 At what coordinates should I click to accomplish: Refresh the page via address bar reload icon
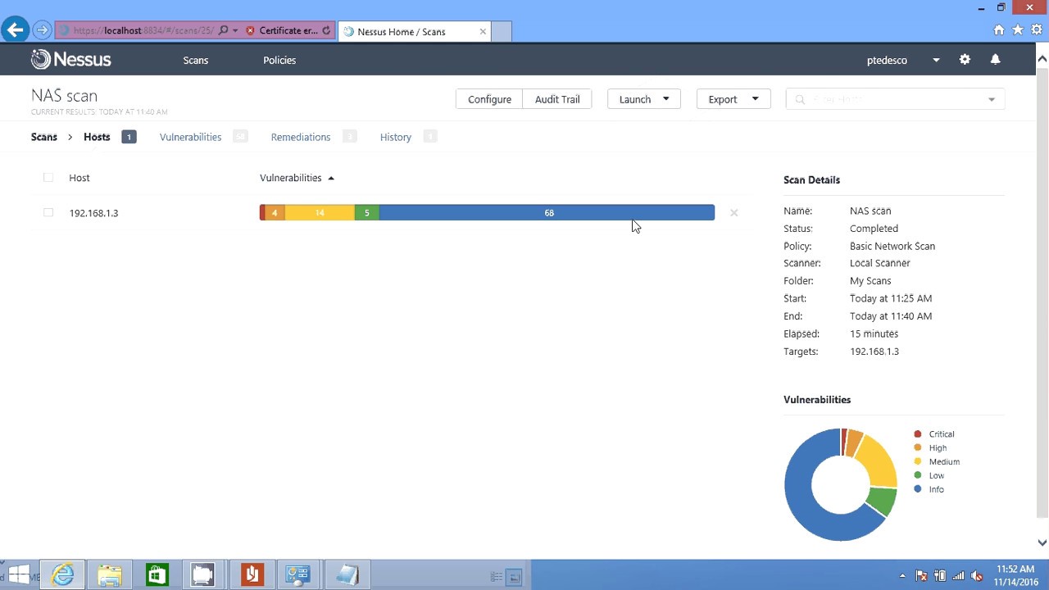[x=326, y=30]
